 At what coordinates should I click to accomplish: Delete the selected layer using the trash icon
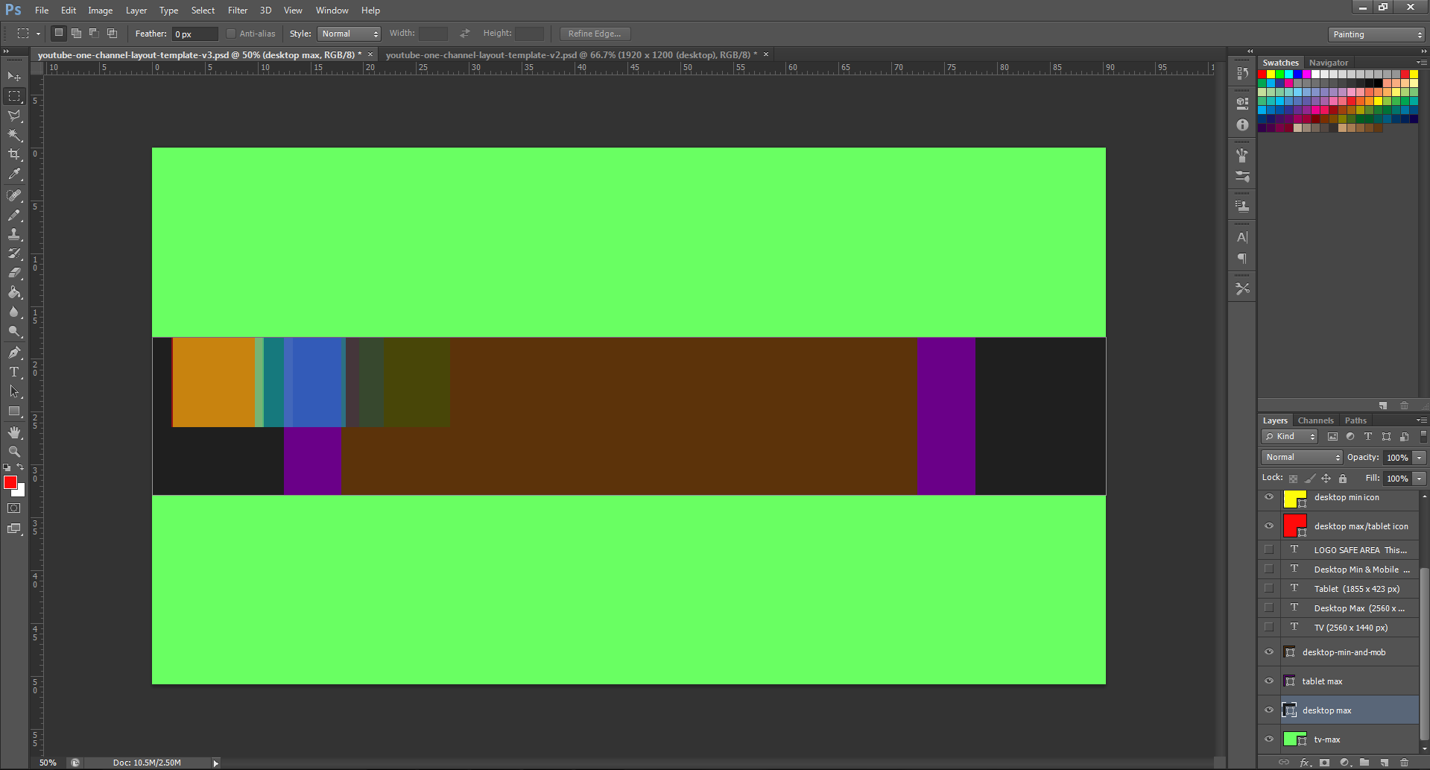tap(1405, 763)
